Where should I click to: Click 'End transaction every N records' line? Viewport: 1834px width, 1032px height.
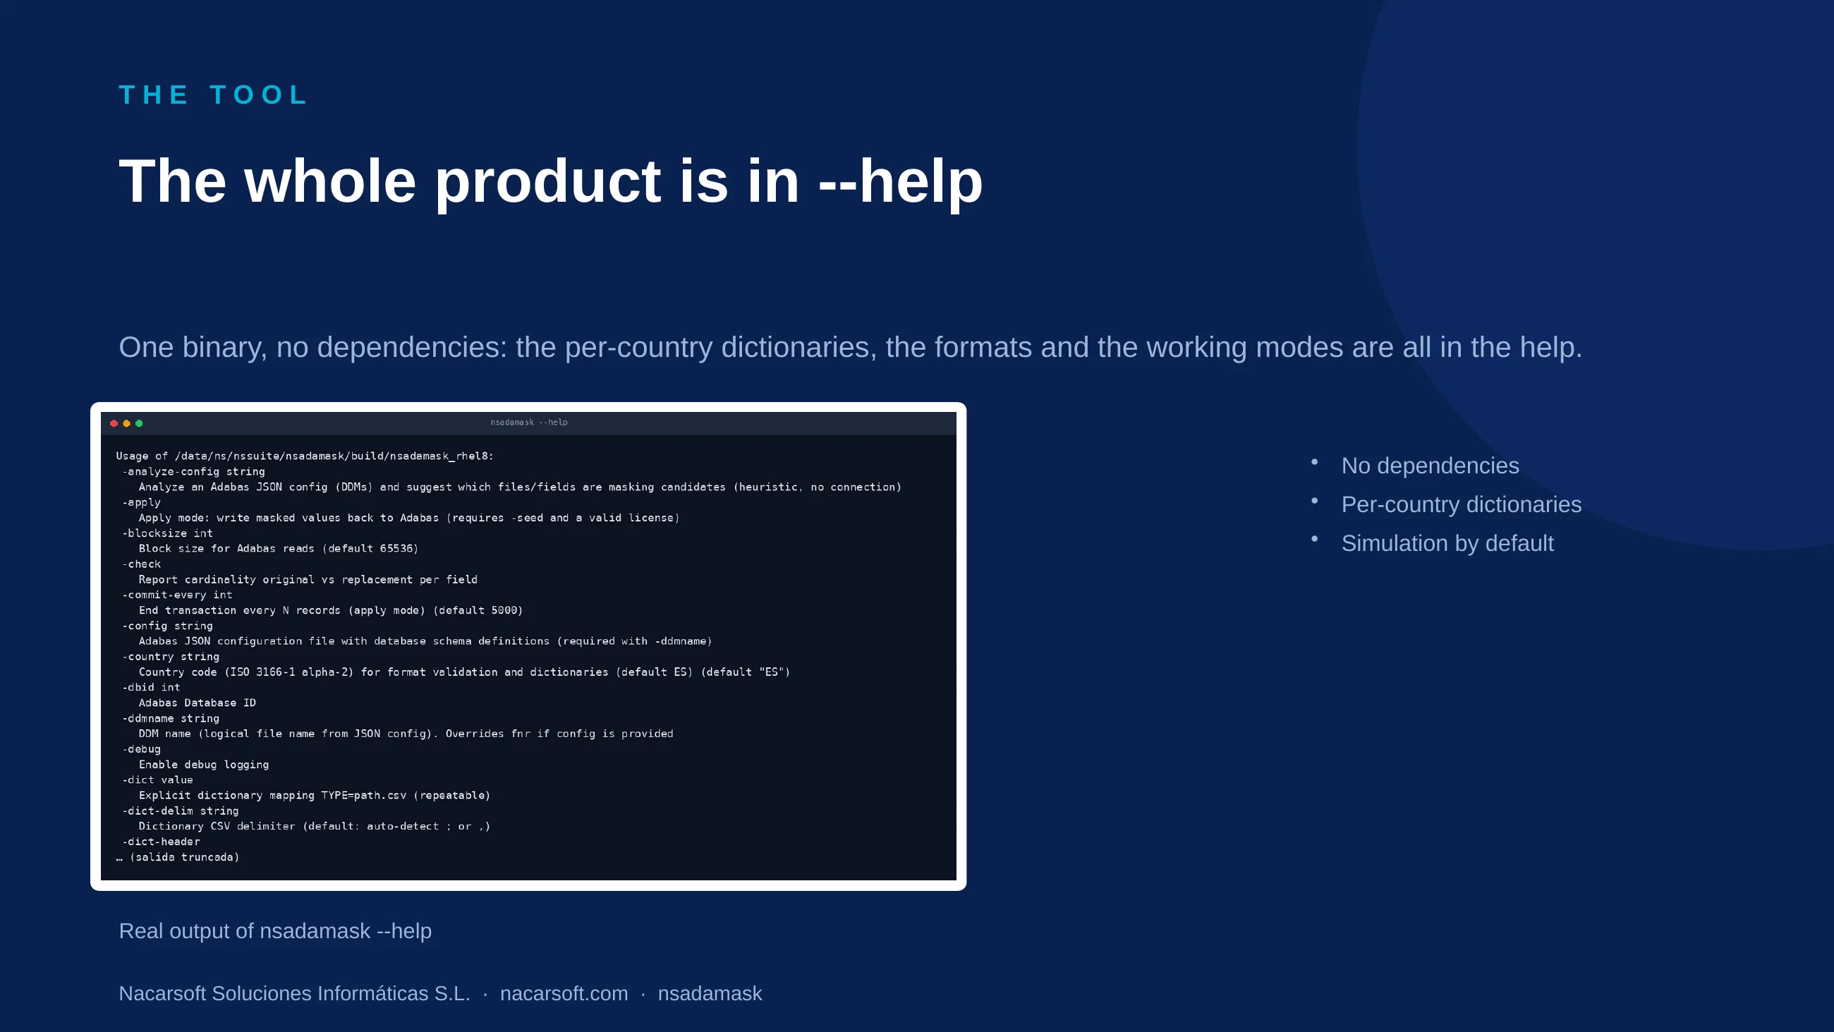coord(330,610)
